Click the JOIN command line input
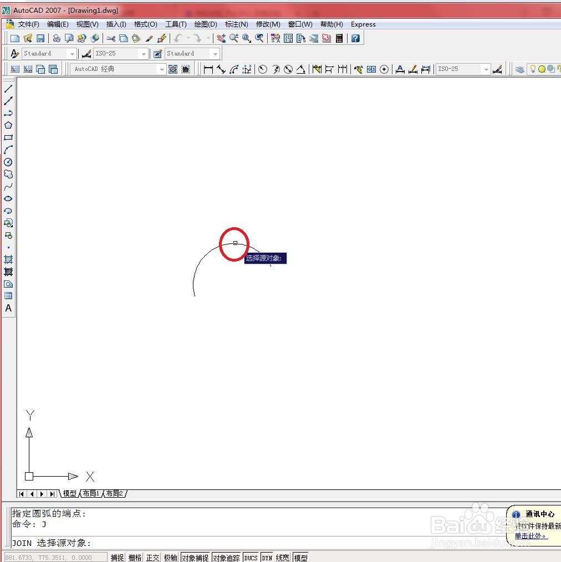561x562 pixels. coord(258,543)
